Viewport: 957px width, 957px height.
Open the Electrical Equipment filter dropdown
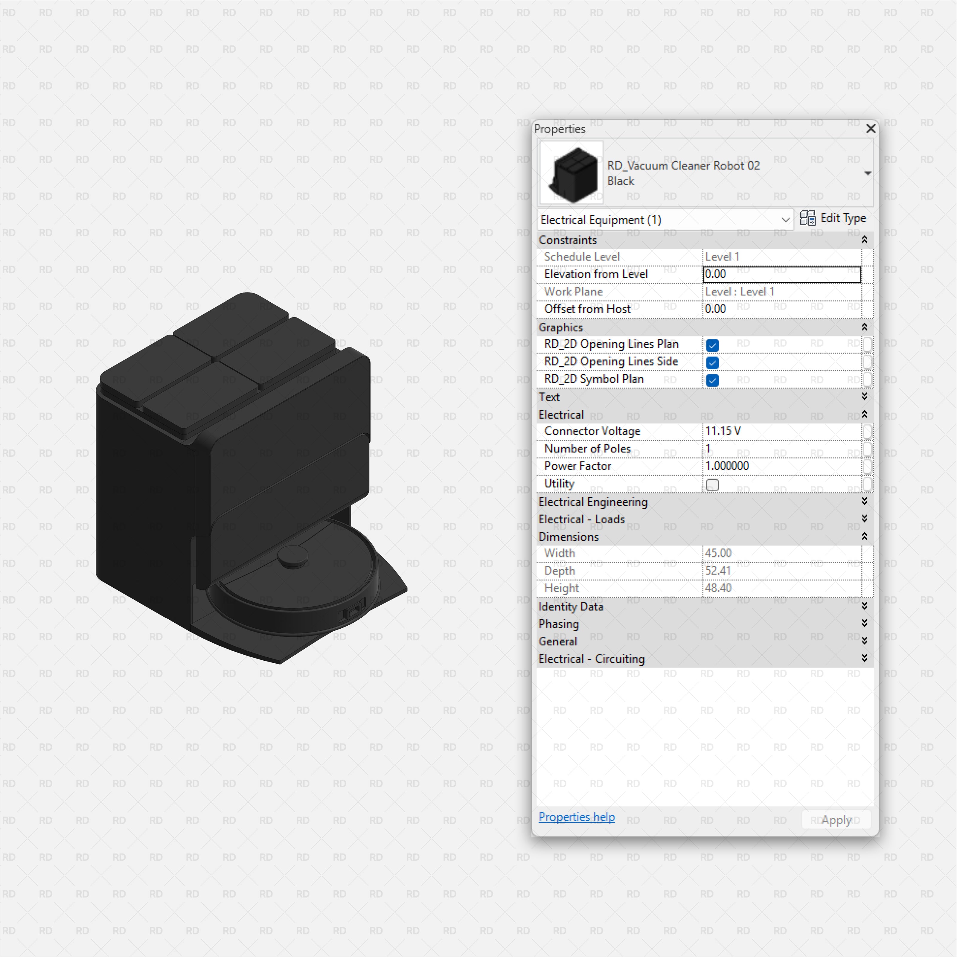click(x=785, y=220)
